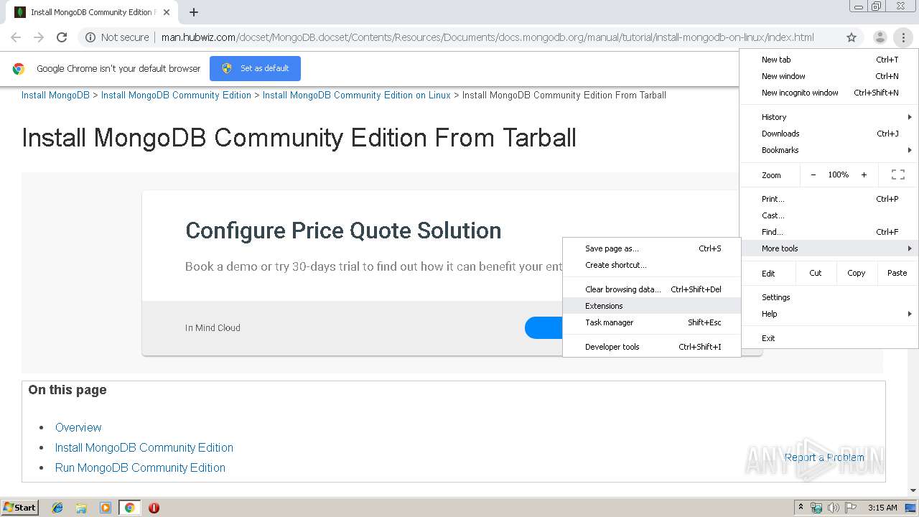
Task: Expand the Bookmarks submenu
Action: (x=829, y=150)
